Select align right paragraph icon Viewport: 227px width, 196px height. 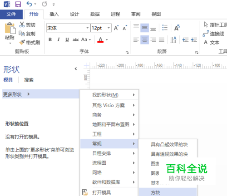click(x=153, y=40)
